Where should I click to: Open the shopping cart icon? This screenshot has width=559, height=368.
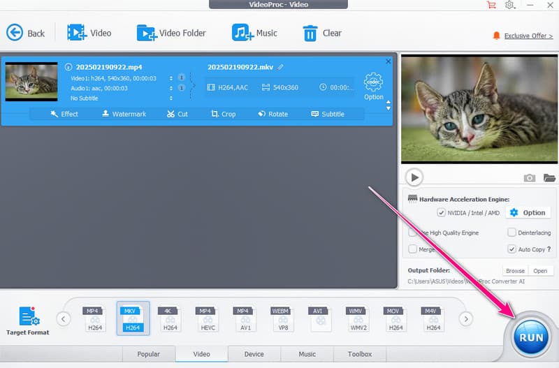(x=491, y=5)
